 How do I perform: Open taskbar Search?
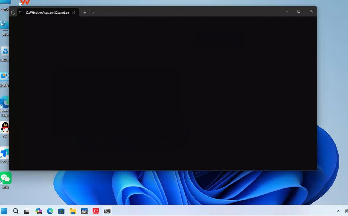pos(16,211)
